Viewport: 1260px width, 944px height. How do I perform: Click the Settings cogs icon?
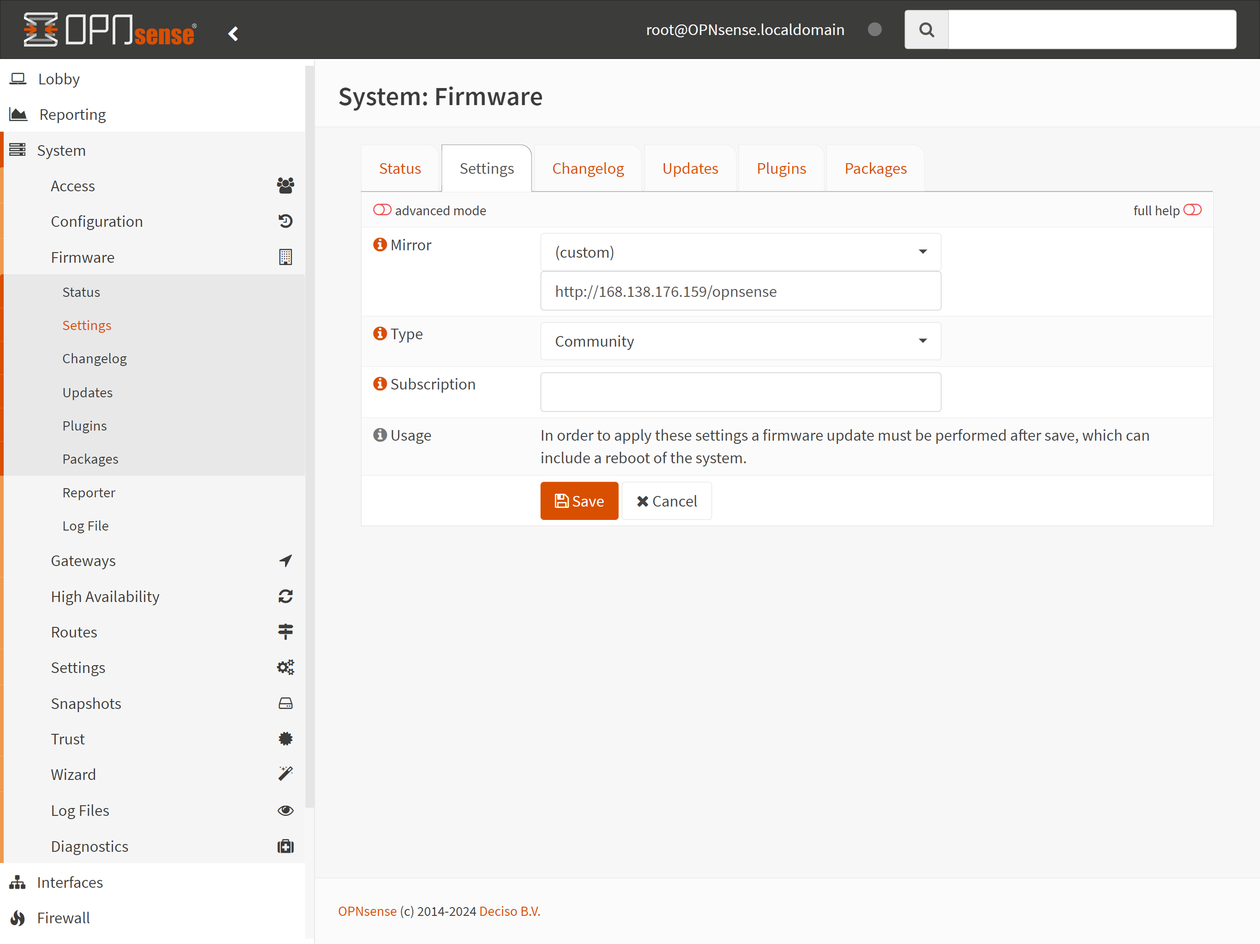pyautogui.click(x=285, y=667)
